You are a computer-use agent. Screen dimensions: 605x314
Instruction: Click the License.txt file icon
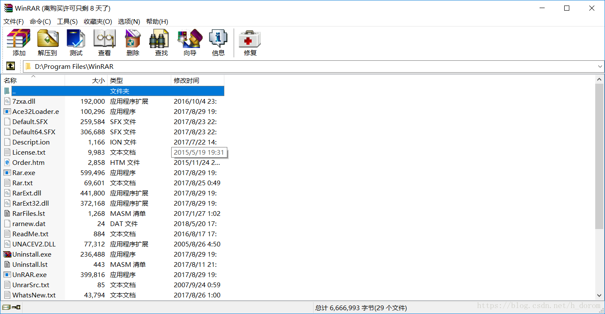7,152
